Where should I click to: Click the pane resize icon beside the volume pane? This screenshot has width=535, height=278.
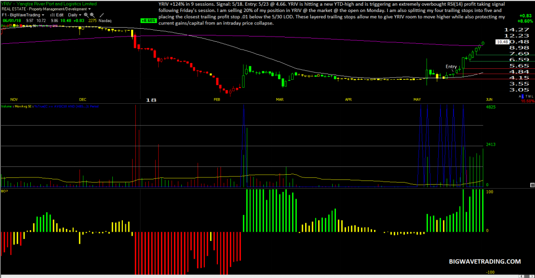click(x=532, y=185)
